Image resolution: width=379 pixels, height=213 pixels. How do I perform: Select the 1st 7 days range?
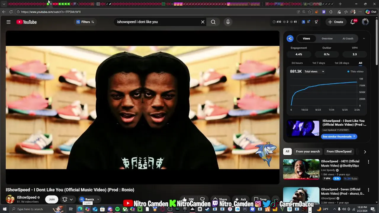(319, 63)
